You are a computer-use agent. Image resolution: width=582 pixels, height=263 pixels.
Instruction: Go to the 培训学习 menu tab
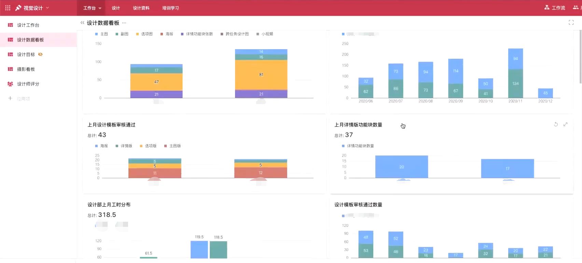[170, 8]
